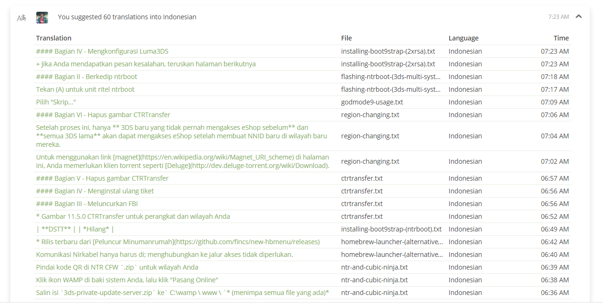The height and width of the screenshot is (303, 603).
Task: Open "Pindai kode QR di NTR CFW" translation
Action: click(117, 267)
